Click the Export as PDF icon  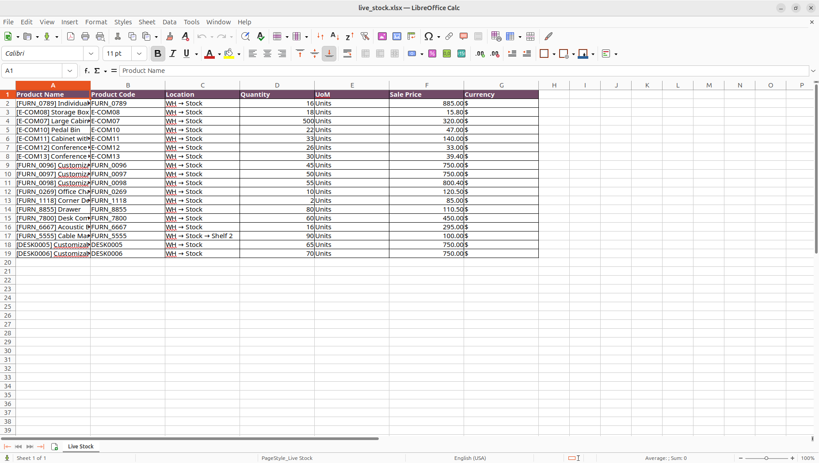point(71,36)
